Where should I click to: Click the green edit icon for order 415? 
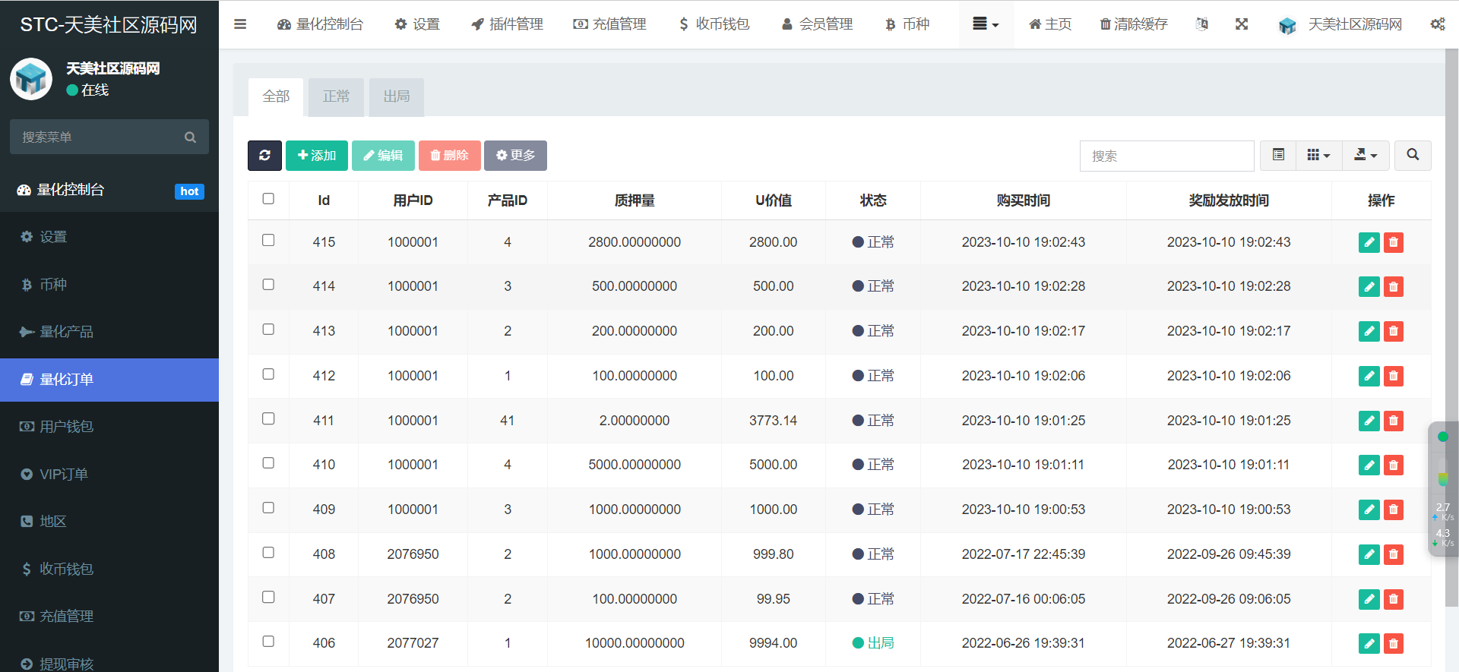coord(1369,242)
